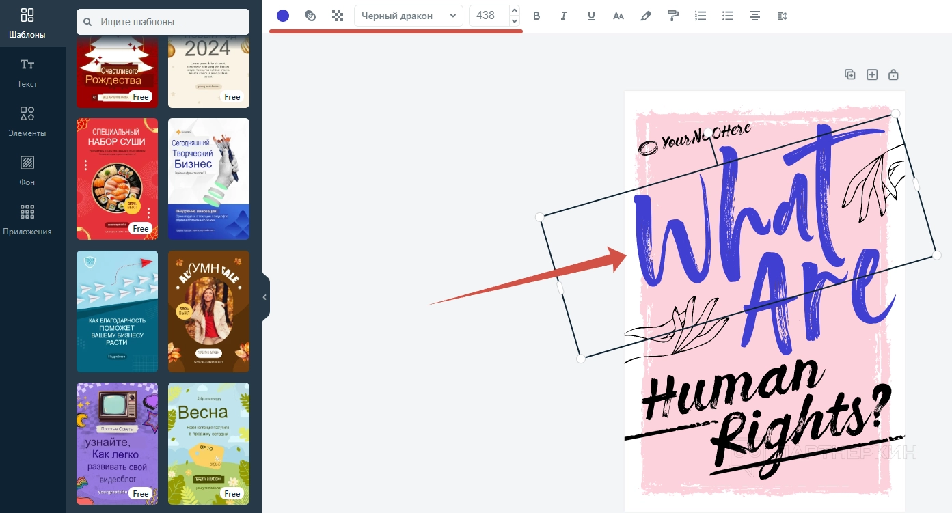Click the paint roller format icon
The width and height of the screenshot is (952, 513).
tap(673, 16)
